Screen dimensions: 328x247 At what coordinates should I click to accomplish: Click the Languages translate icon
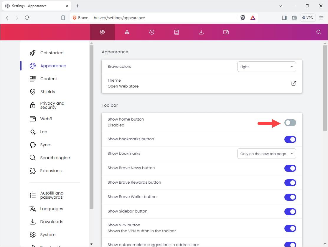coord(33,209)
